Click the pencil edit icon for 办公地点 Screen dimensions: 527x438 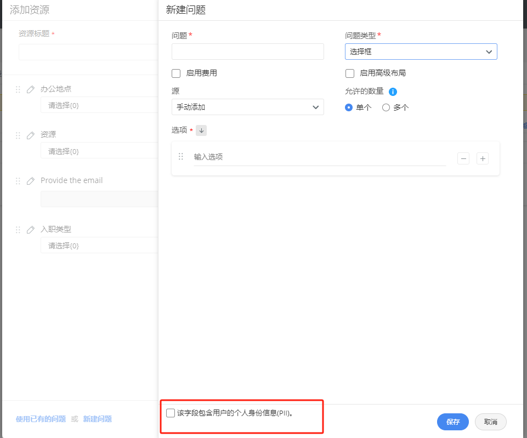pyautogui.click(x=31, y=89)
